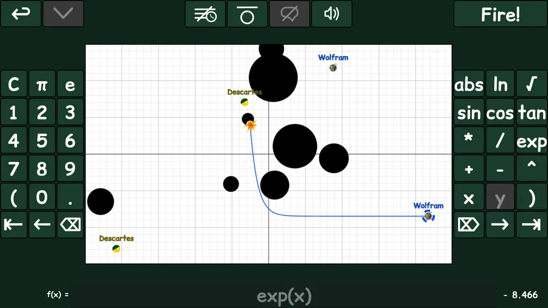Screen dimensions: 548x308
Task: Move the cursor one step right
Action: [500, 225]
